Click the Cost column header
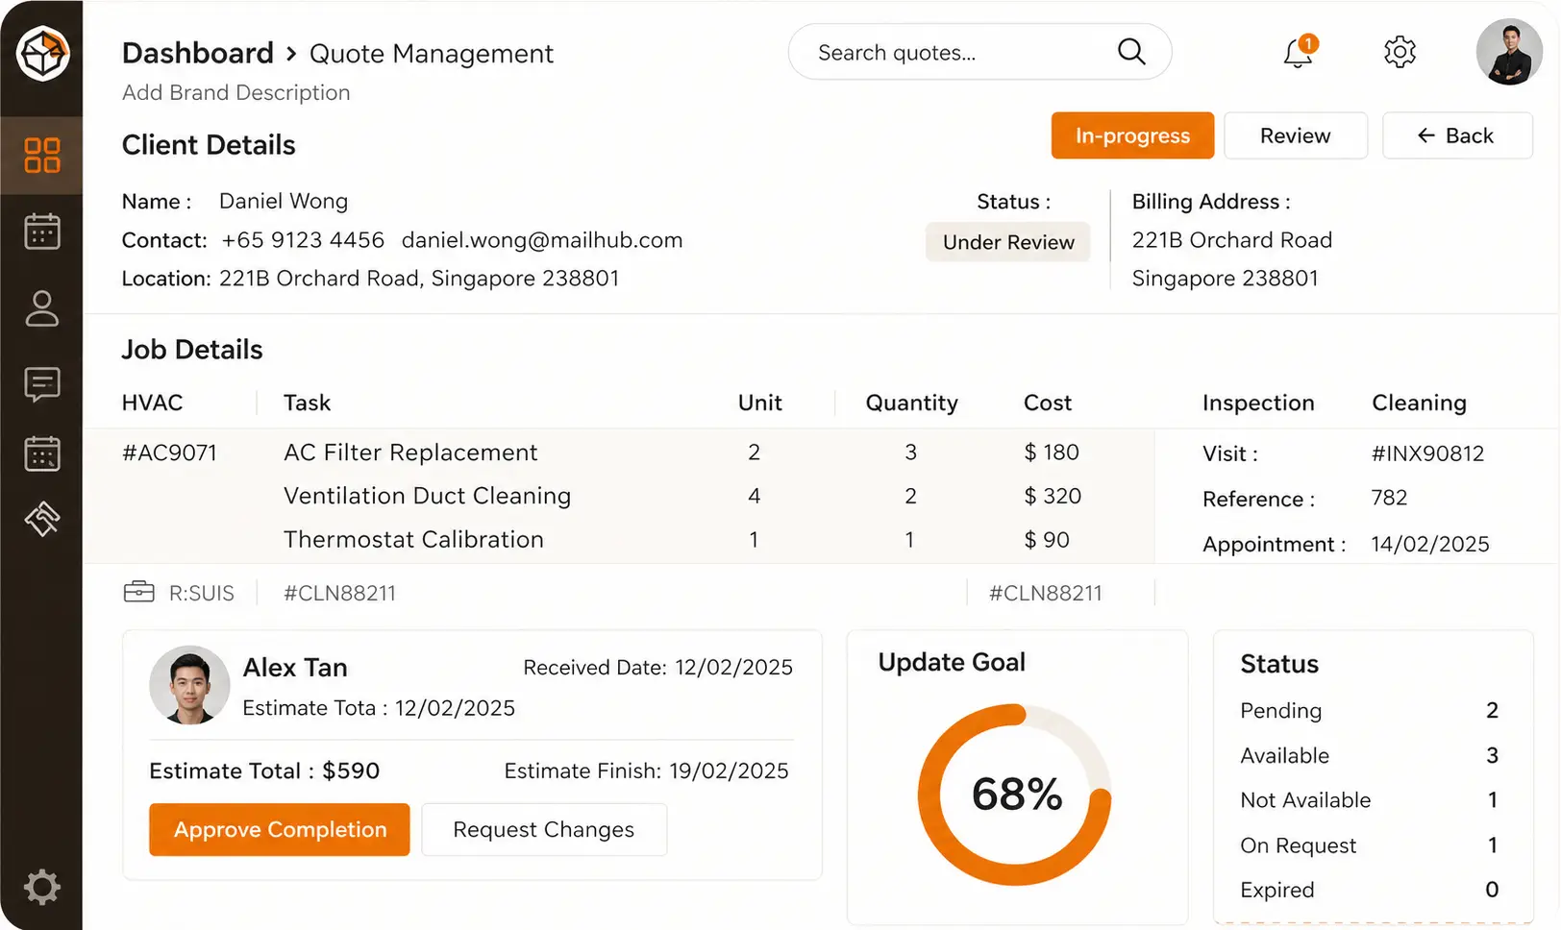Image resolution: width=1561 pixels, height=930 pixels. tap(1047, 403)
